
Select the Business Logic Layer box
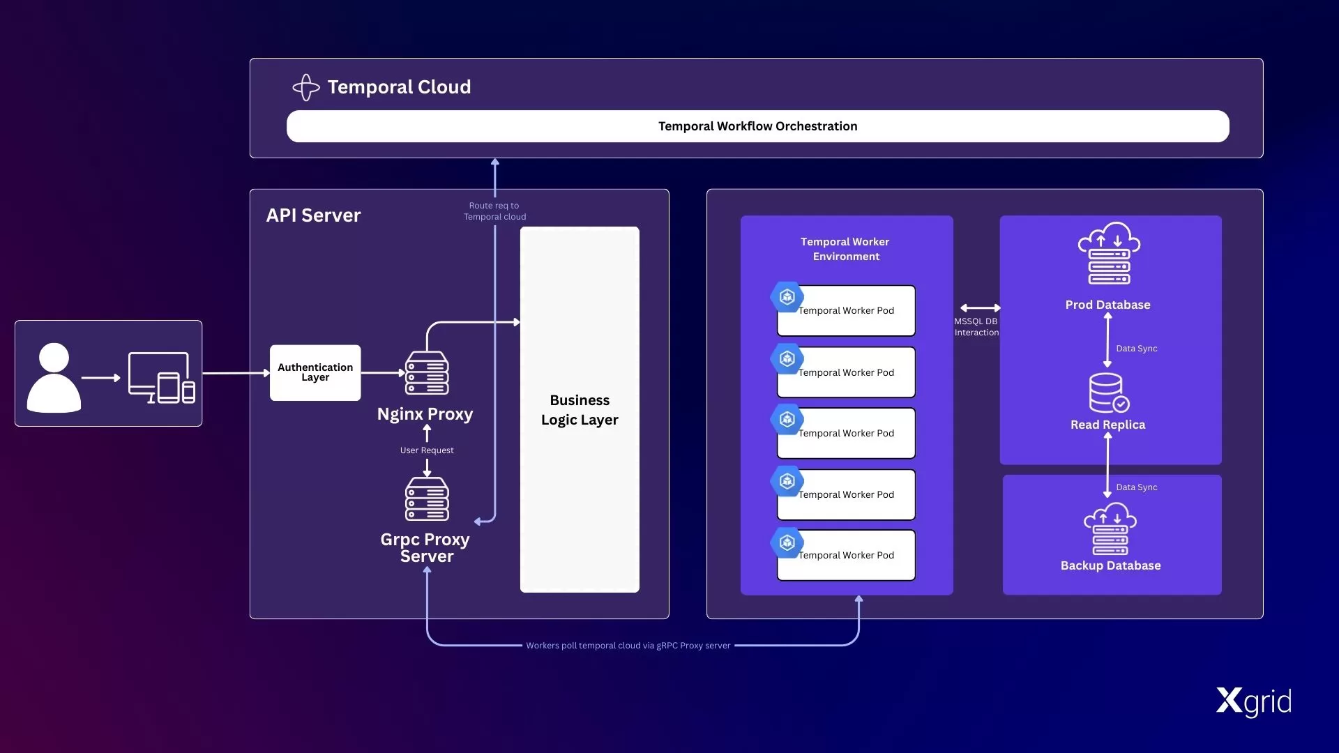point(580,409)
